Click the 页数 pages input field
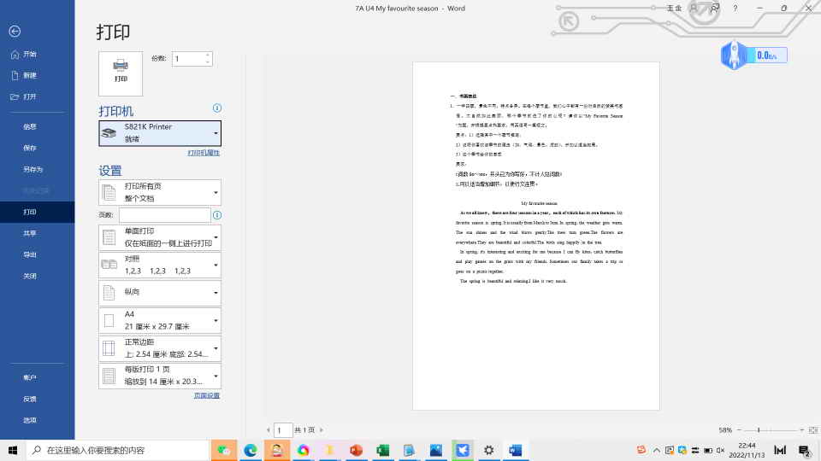This screenshot has width=821, height=461. click(x=164, y=215)
